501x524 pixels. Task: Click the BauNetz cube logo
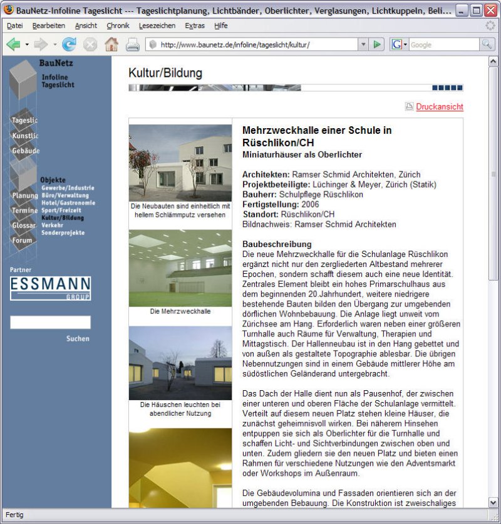click(23, 79)
